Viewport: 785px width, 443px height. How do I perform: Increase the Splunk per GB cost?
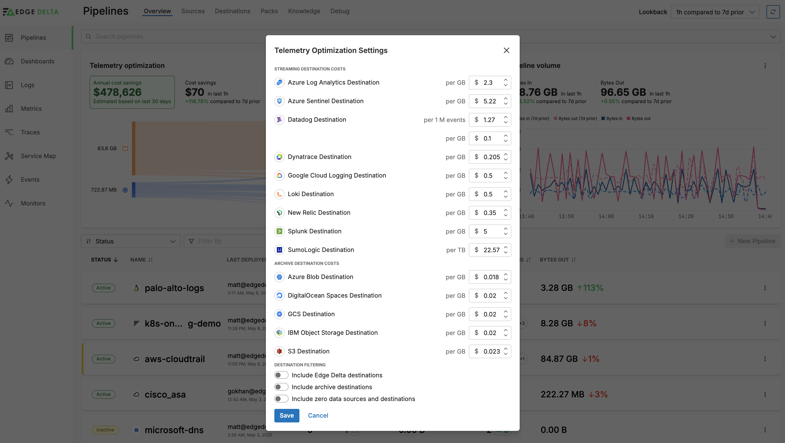pyautogui.click(x=505, y=228)
